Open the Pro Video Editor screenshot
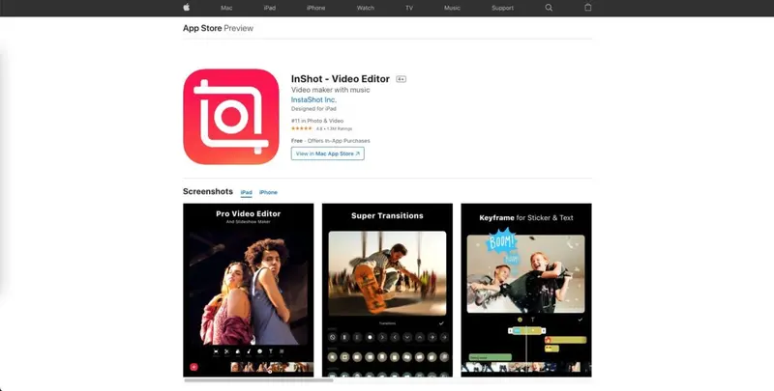774x391 pixels. pos(250,289)
